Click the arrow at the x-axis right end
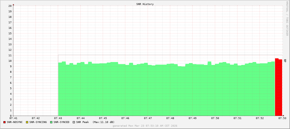The image size is (290, 129). [x=283, y=116]
